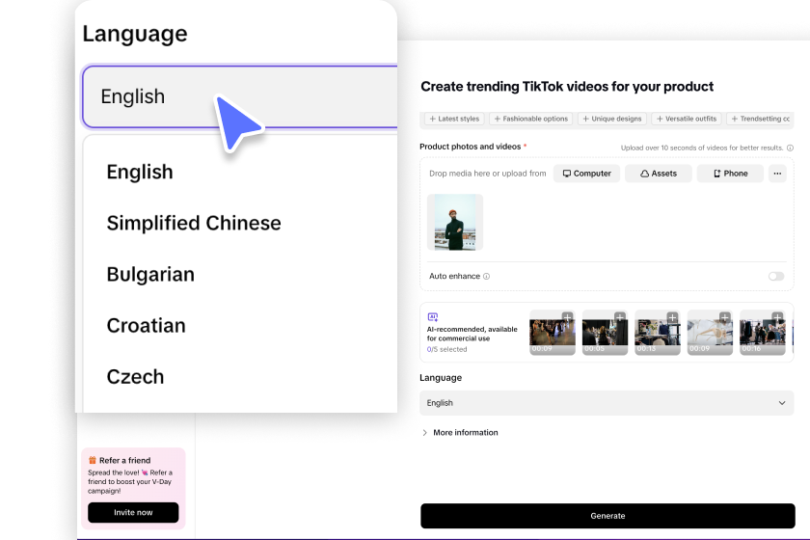Open the Language dropdown in the form
The height and width of the screenshot is (540, 810).
point(607,403)
